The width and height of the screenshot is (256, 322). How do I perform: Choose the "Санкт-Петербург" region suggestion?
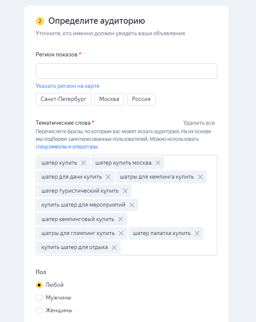(x=63, y=99)
